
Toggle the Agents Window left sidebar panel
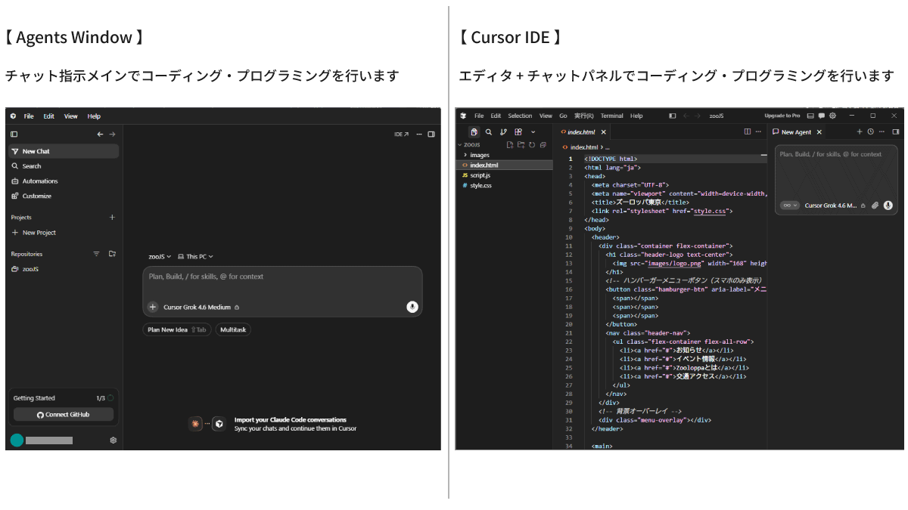coord(14,134)
